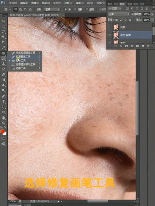This screenshot has width=155, height=206.
Task: Click the New Selection mode icon
Action: click(15, 9)
